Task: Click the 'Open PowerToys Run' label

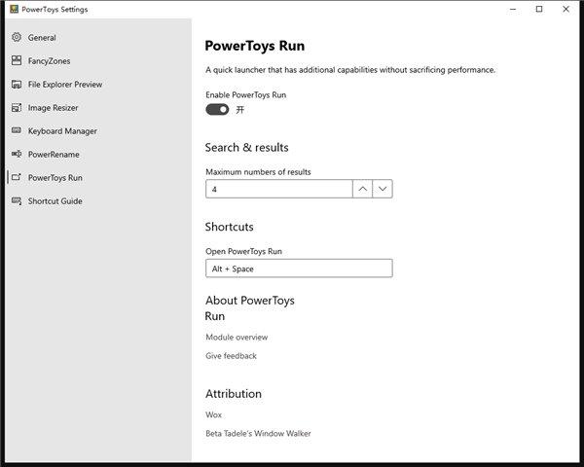Action: tap(243, 251)
